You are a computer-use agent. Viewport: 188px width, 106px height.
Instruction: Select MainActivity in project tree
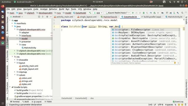click(x=30, y=48)
